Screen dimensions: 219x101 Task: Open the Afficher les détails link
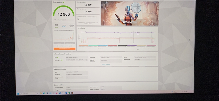(106, 65)
